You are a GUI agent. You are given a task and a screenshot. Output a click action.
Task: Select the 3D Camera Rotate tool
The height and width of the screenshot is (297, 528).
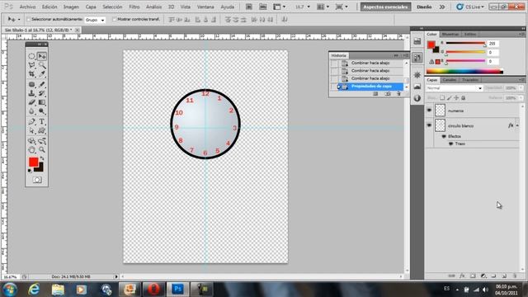tap(42, 141)
